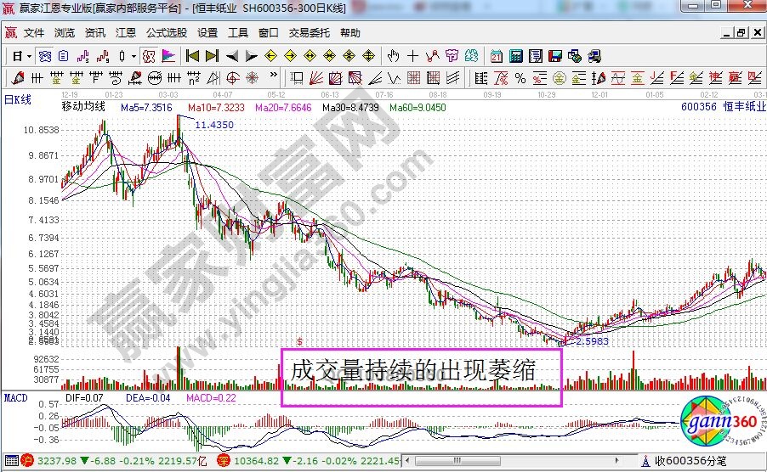Open the calculator tool icon

pos(516,56)
